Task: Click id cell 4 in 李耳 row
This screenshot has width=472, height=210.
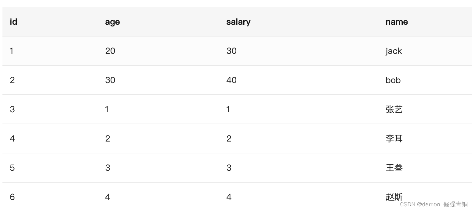Action: coord(12,138)
